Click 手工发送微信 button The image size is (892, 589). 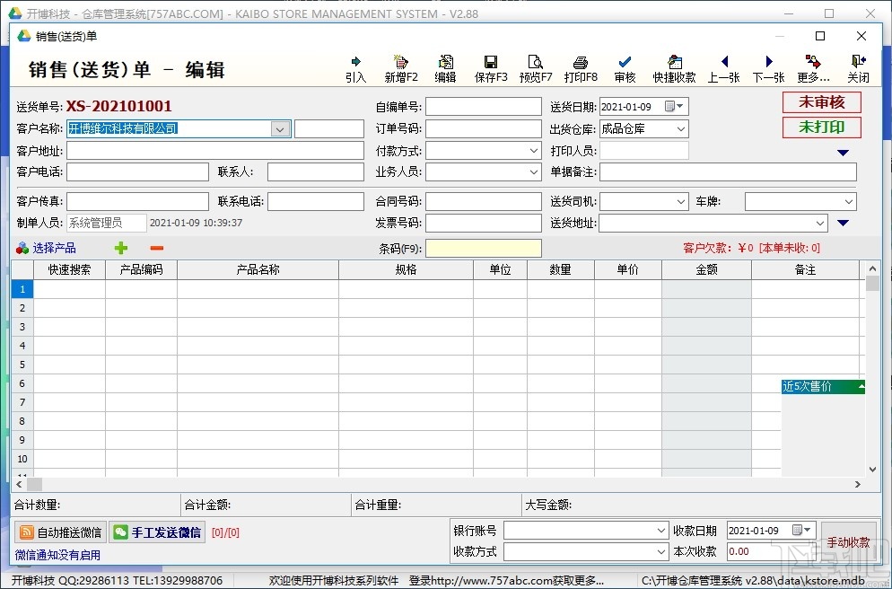158,532
